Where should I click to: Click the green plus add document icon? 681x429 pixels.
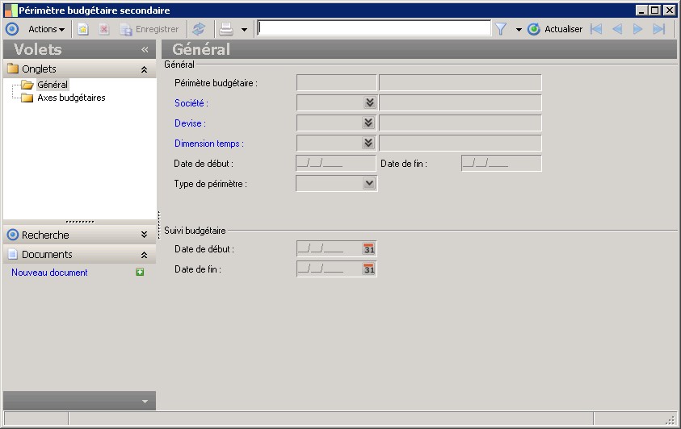[140, 272]
